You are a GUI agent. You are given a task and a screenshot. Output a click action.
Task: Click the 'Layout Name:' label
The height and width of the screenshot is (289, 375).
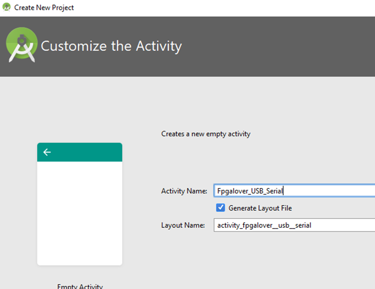tap(183, 226)
